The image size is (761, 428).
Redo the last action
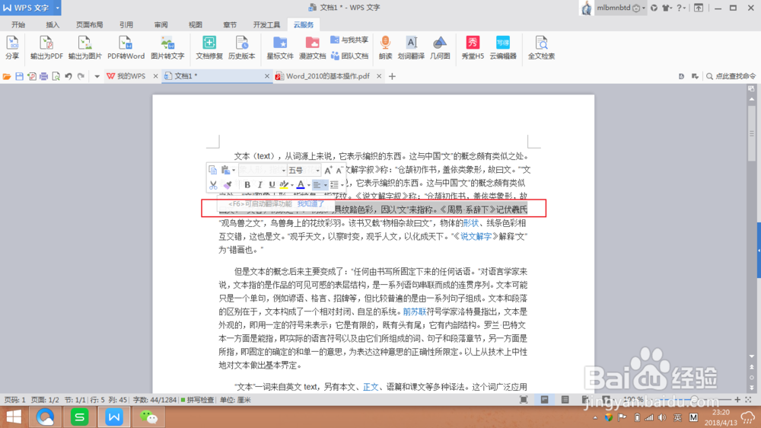click(81, 76)
